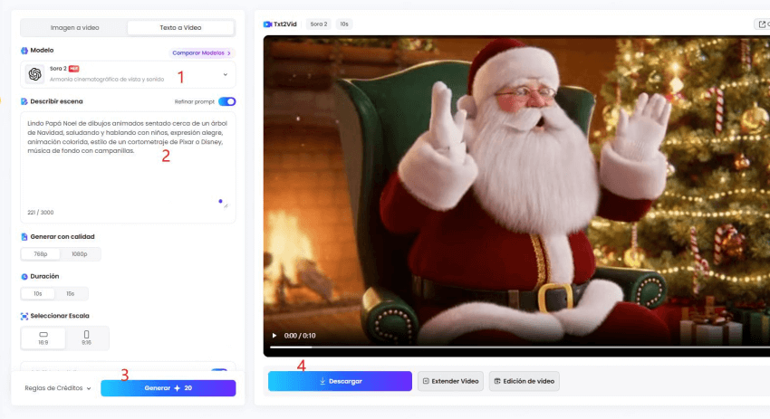The image size is (770, 419).
Task: Toggle the Refinar prompt switch
Action: 226,101
